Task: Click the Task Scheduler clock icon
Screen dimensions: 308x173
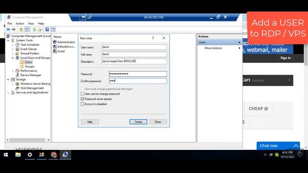Action: click(17, 45)
